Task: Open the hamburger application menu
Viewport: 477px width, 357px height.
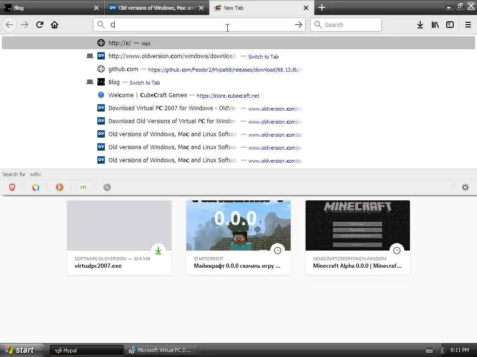Action: click(x=468, y=25)
